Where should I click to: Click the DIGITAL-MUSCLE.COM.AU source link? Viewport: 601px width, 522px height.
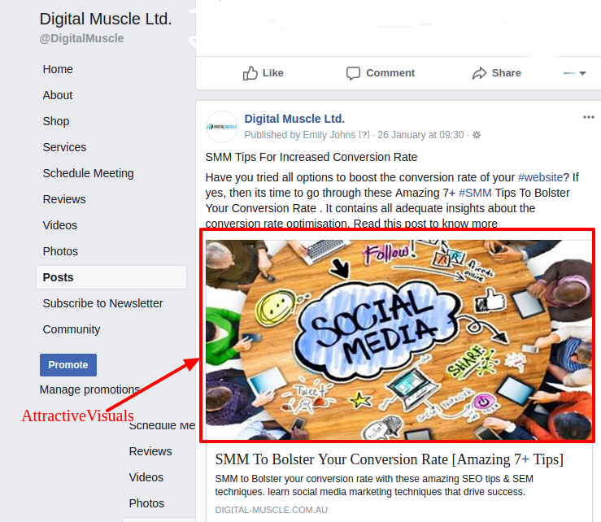271,510
